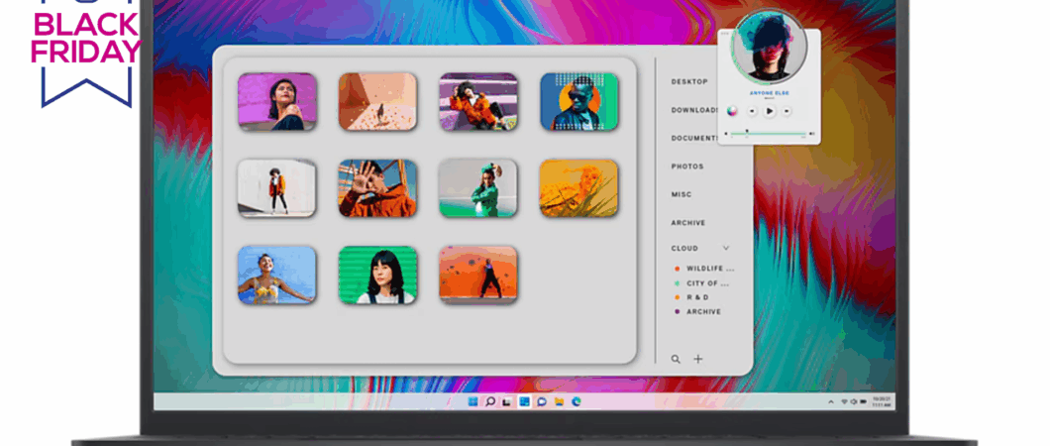1050x446 pixels.
Task: Launch Microsoft Edge from taskbar
Action: coord(576,401)
